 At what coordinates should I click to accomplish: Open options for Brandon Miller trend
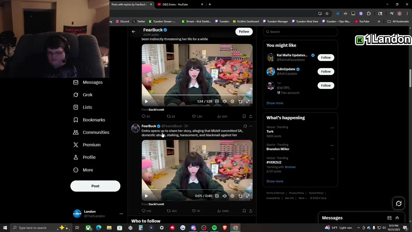(332, 146)
